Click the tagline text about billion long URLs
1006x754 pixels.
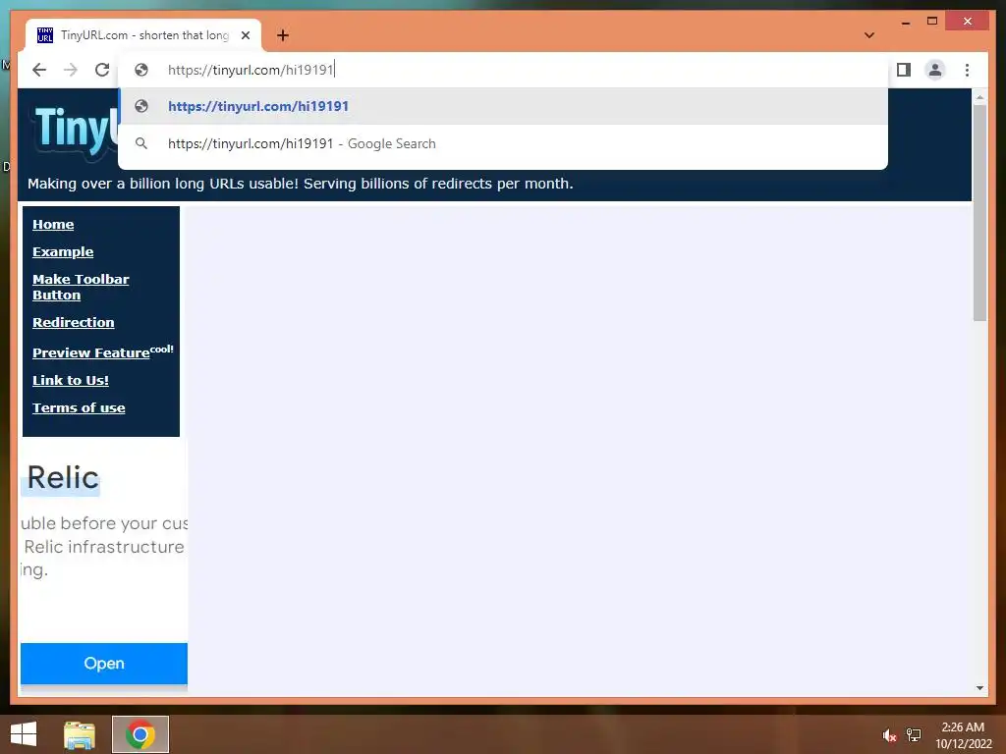pyautogui.click(x=301, y=184)
